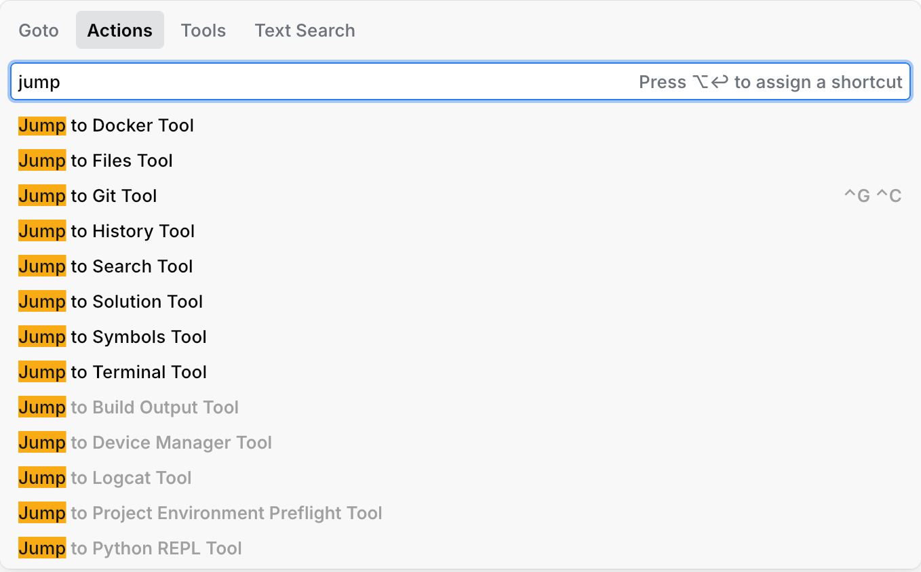921x572 pixels.
Task: Select Jump to Solution Tool
Action: (x=111, y=302)
